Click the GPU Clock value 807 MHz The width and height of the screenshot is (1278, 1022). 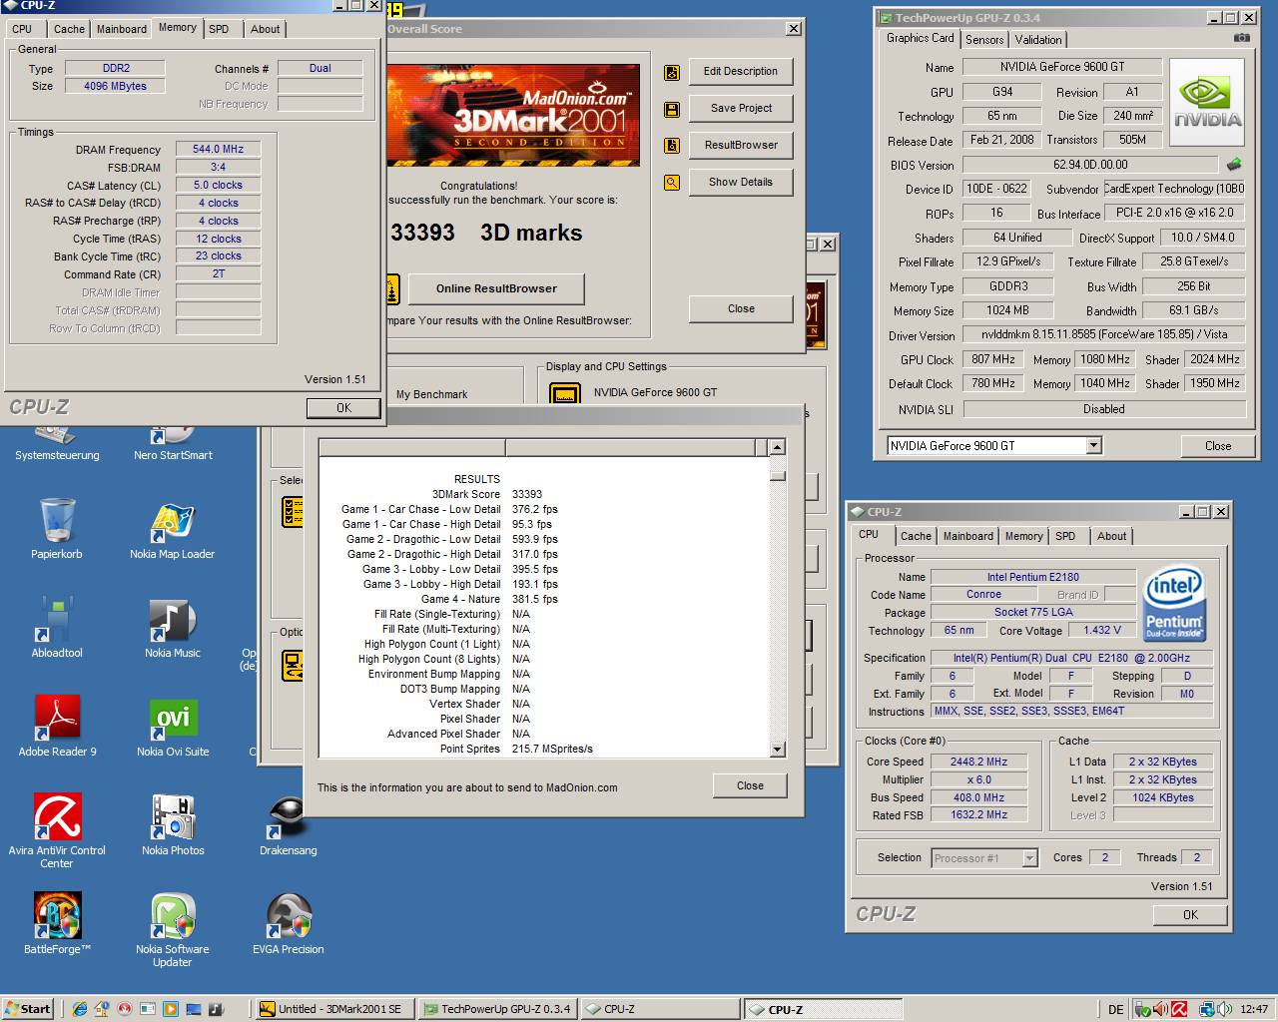[992, 359]
